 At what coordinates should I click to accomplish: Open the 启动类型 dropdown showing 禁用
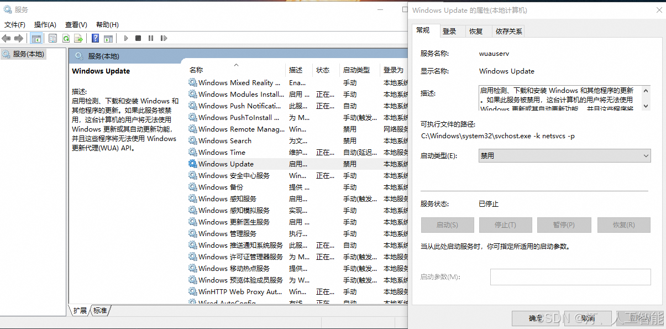[x=564, y=156]
